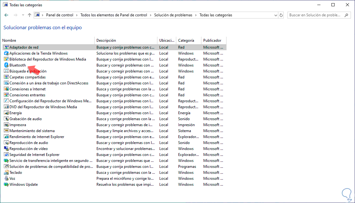Image resolution: width=355 pixels, height=203 pixels.
Task: Open recent locations dropdown arrow
Action: pyautogui.click(x=23, y=15)
